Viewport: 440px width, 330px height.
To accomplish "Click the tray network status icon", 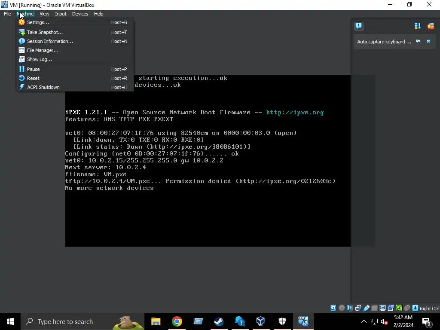I will pyautogui.click(x=374, y=321).
